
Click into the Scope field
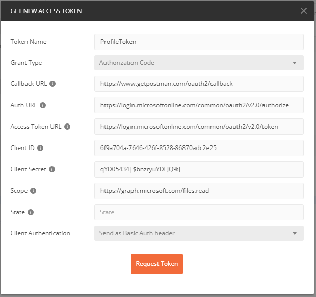(x=199, y=191)
